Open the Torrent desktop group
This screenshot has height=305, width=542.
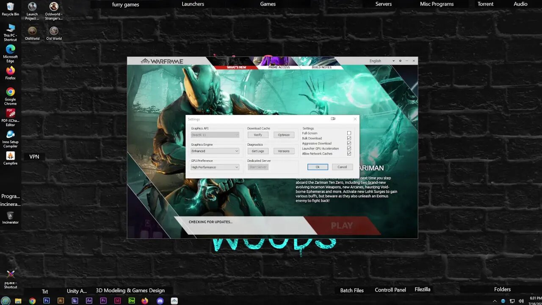pyautogui.click(x=485, y=4)
